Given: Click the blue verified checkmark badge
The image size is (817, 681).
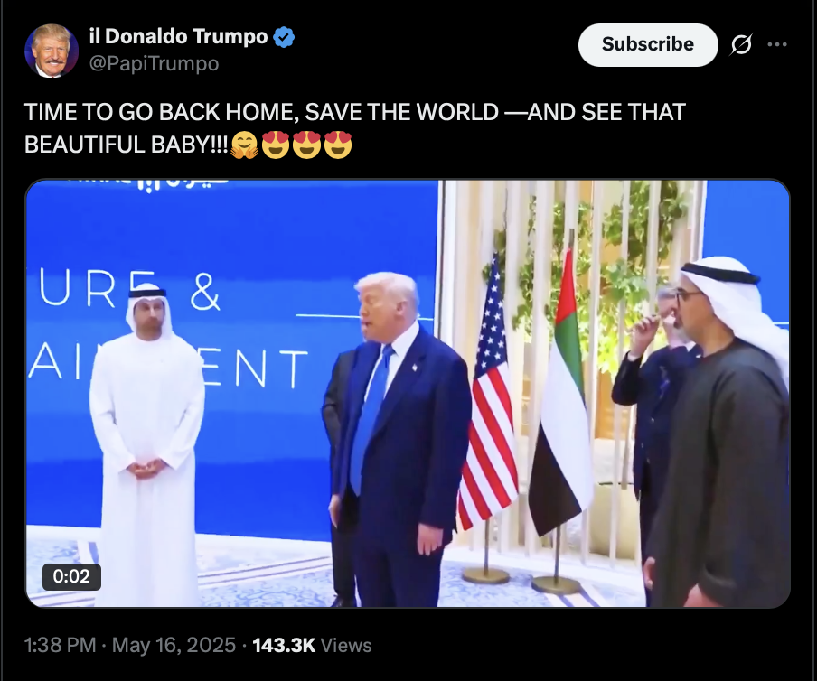Looking at the screenshot, I should coord(284,37).
